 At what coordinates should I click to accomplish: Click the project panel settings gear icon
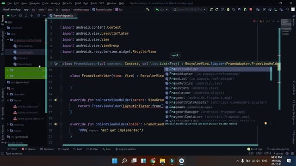click(x=39, y=15)
